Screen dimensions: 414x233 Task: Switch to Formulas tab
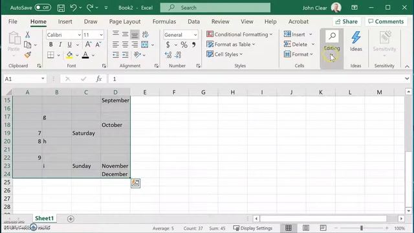pos(164,21)
